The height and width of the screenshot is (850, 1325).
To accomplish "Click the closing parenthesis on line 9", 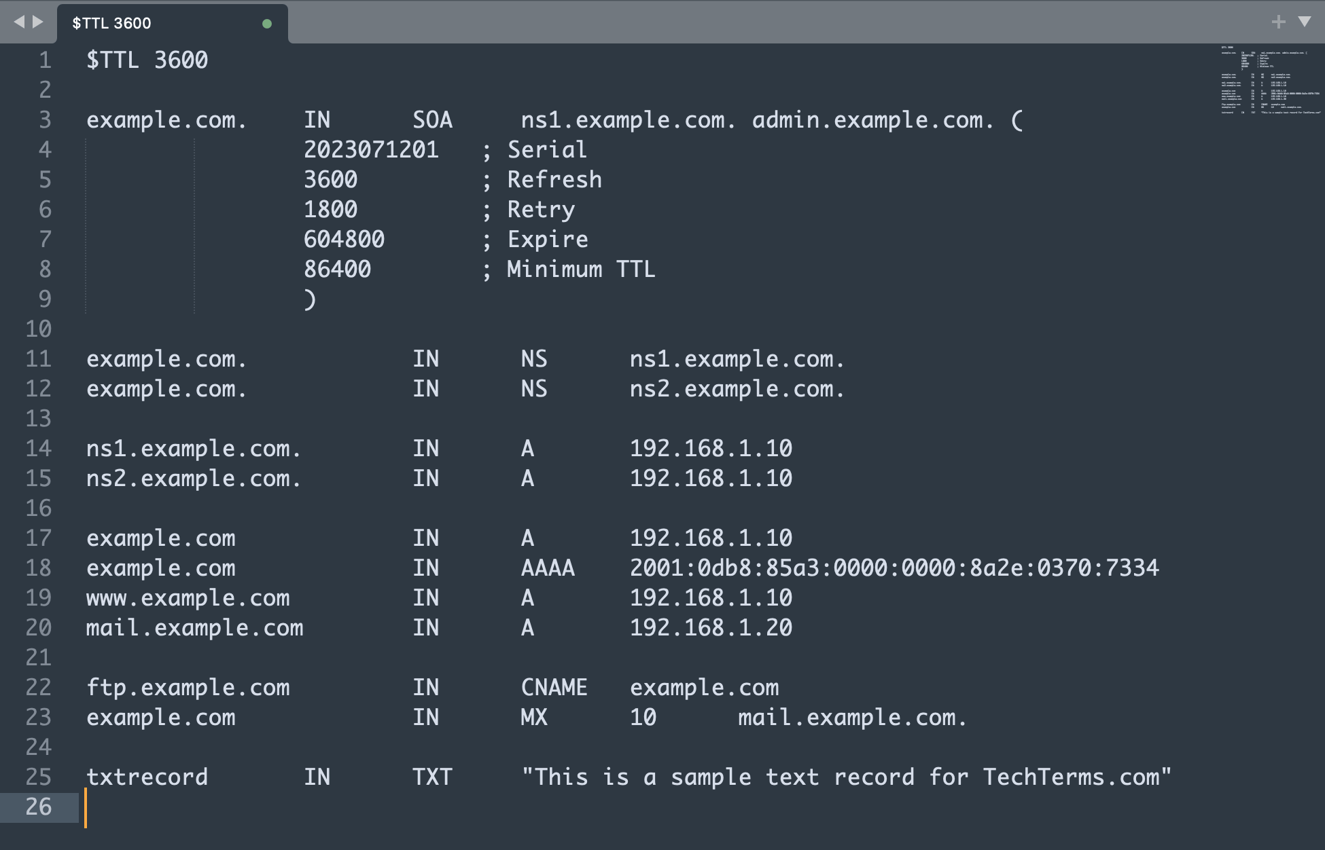I will click(310, 299).
